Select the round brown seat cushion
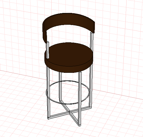The image size is (143, 137). click(69, 57)
